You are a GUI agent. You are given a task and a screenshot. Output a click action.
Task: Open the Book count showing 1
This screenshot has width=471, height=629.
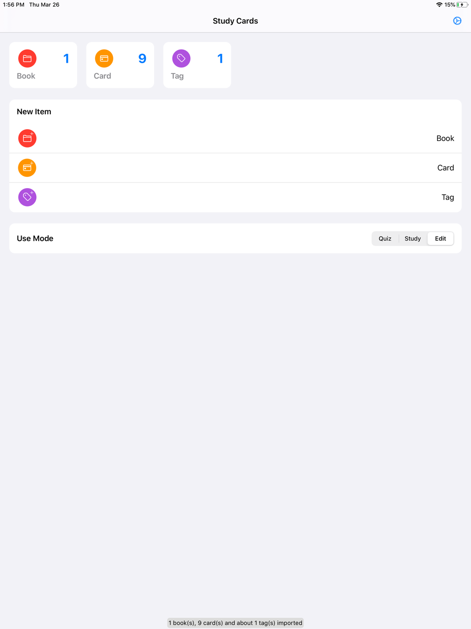pyautogui.click(x=66, y=58)
